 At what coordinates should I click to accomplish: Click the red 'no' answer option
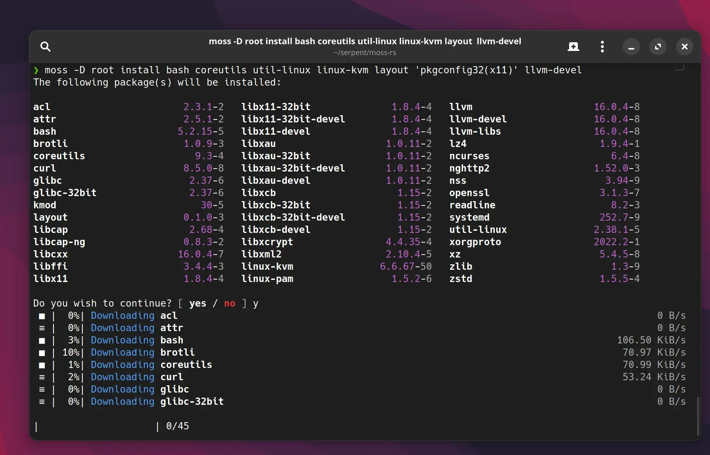pos(230,304)
